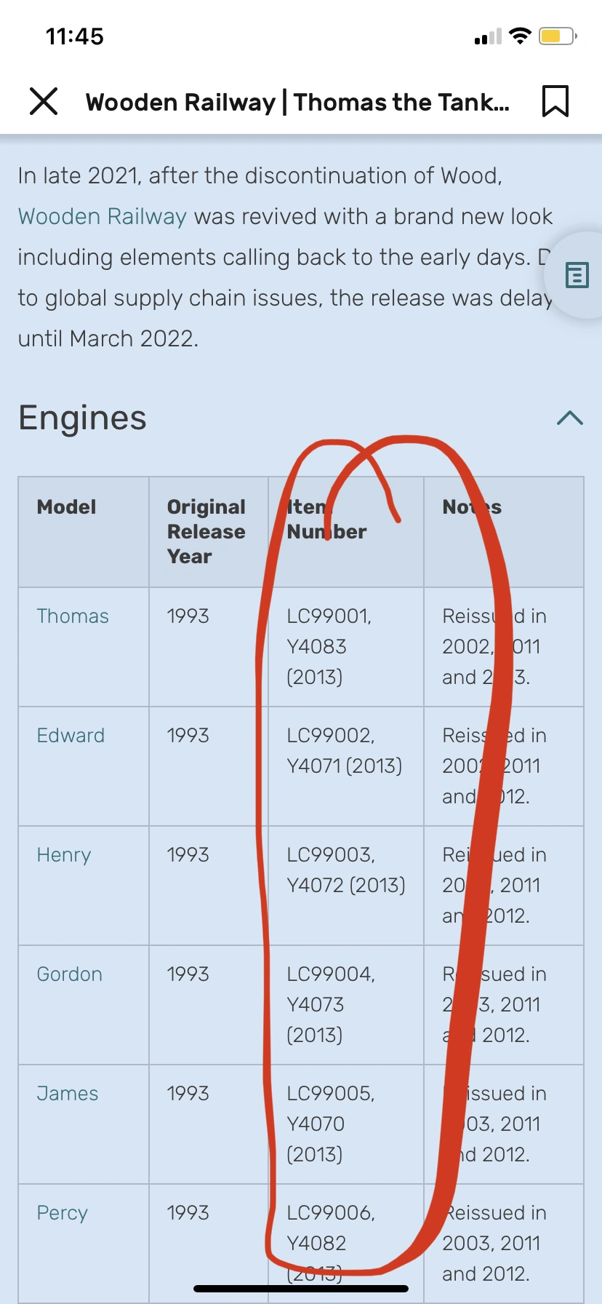Open the Percy engine page
This screenshot has height=1304, width=602.
(62, 1212)
